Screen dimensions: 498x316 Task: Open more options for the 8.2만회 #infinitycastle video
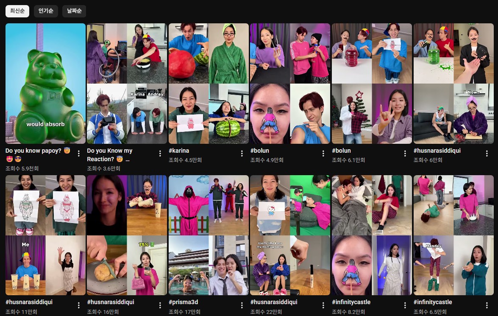405,305
